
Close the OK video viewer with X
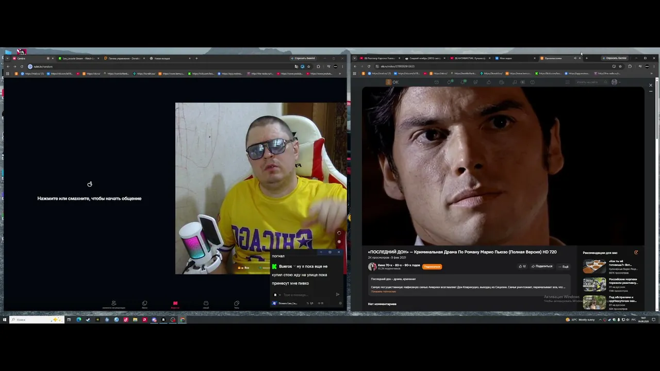(x=651, y=85)
